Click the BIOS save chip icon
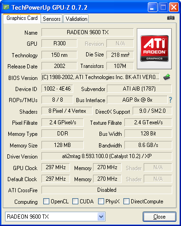The height and width of the screenshot is (226, 181). click(x=167, y=77)
